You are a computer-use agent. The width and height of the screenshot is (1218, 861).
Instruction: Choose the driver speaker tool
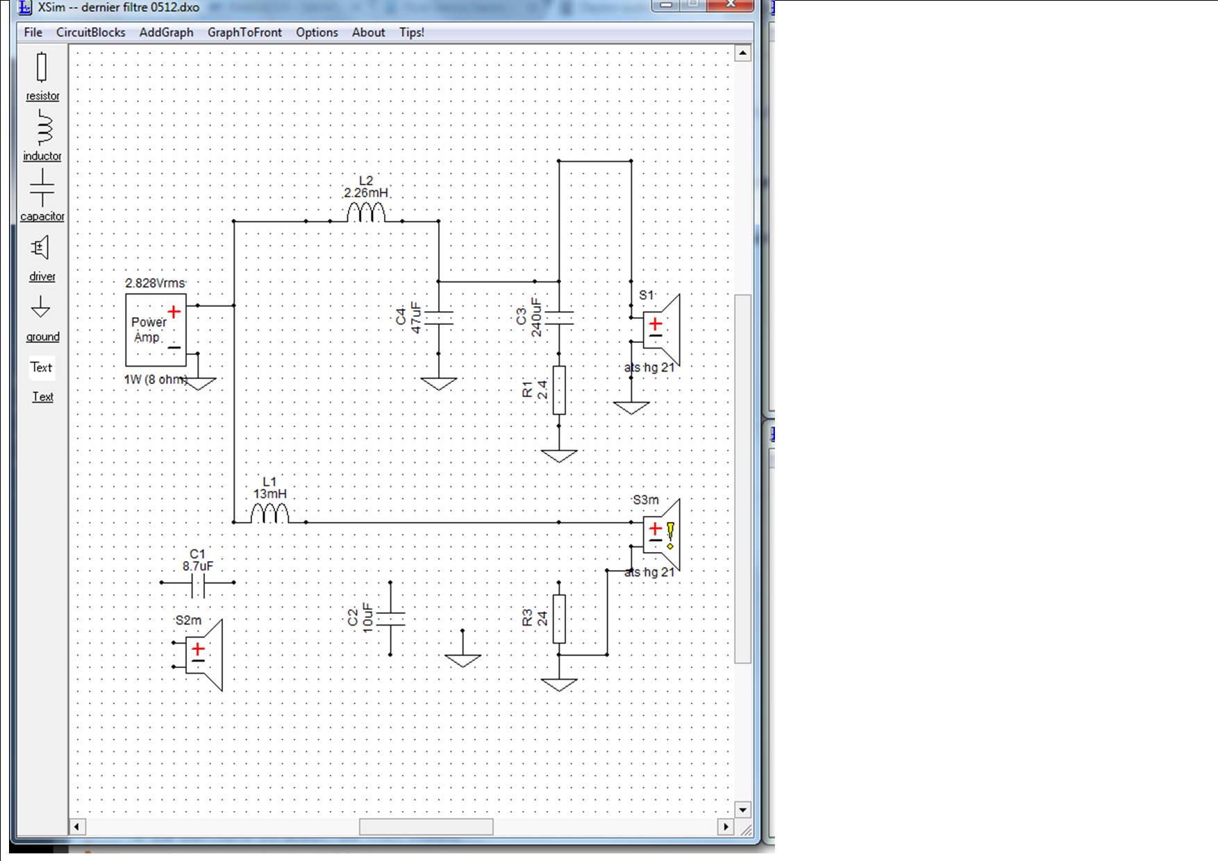click(42, 258)
